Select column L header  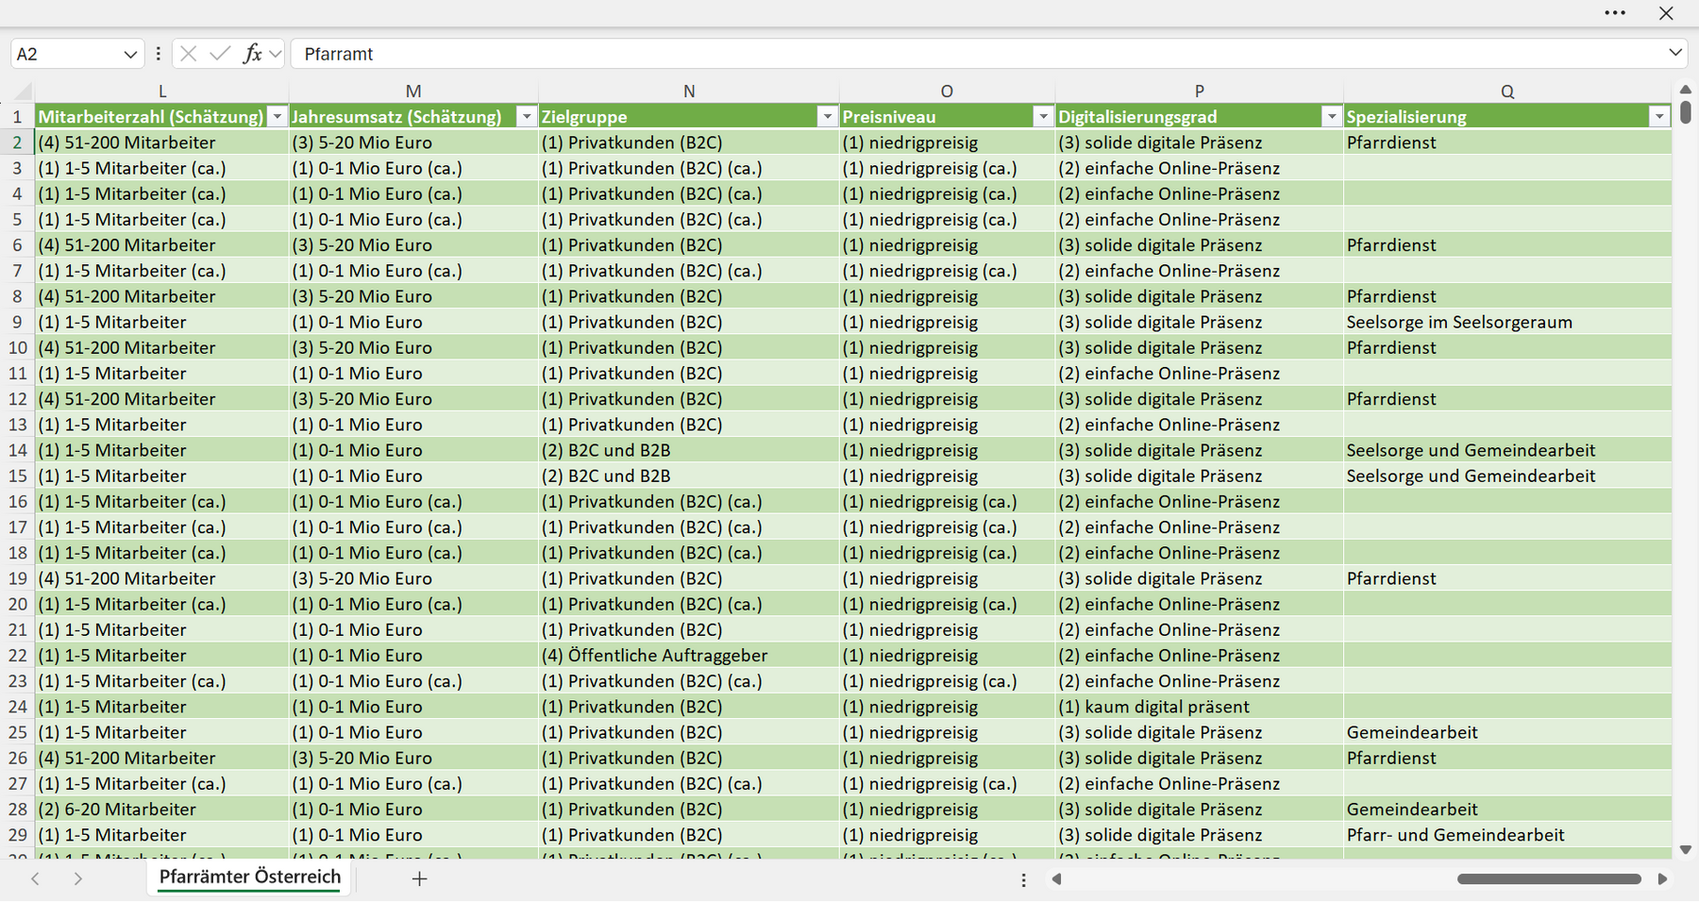coord(162,92)
